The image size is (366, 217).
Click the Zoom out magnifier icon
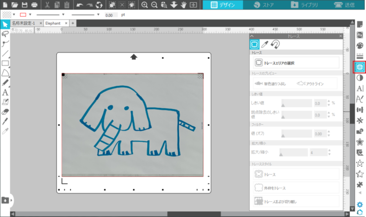154,5
